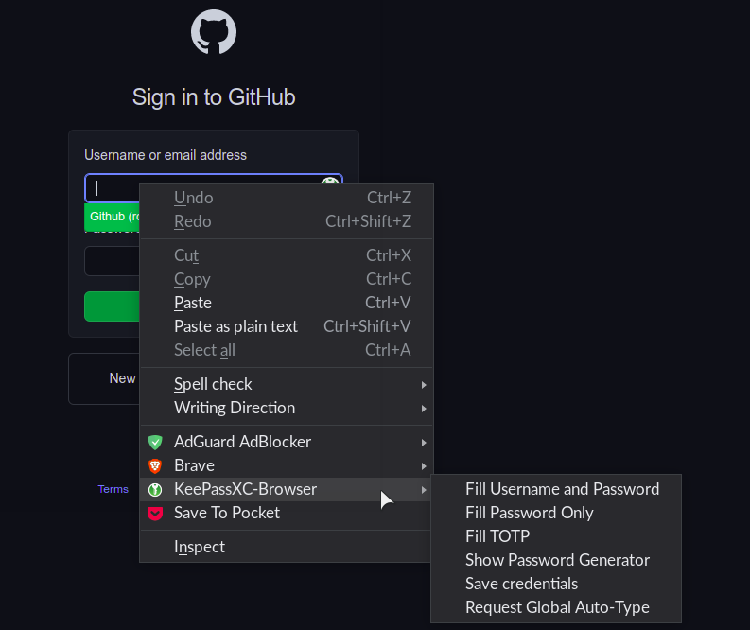Choose Fill Password Only
This screenshot has height=630, width=750.
pyautogui.click(x=529, y=513)
